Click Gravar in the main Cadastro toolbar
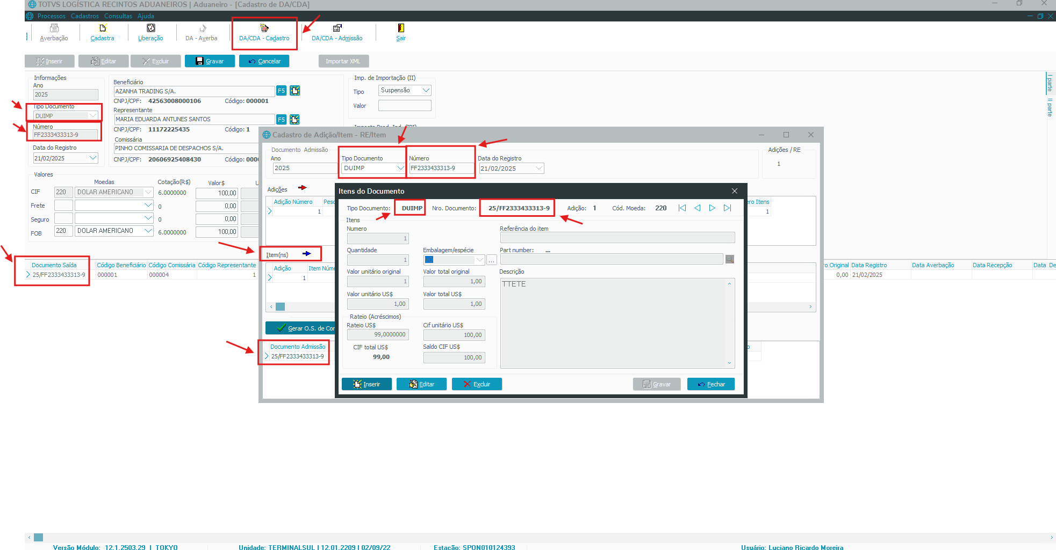1056x550 pixels. click(210, 61)
